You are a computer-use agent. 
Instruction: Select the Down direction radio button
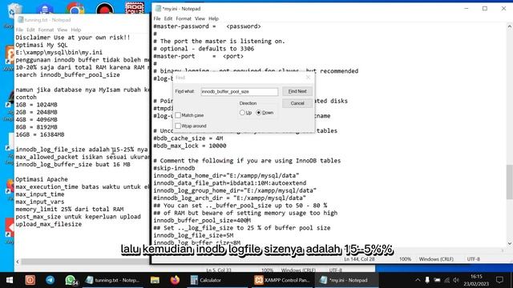pyautogui.click(x=258, y=113)
